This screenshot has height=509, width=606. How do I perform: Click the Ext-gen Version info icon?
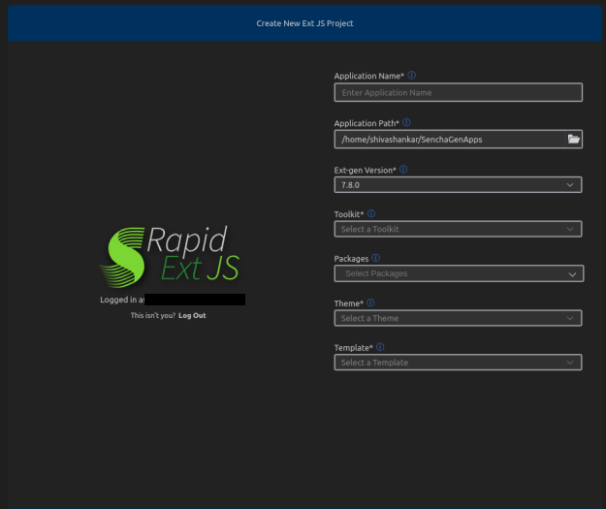coord(403,170)
